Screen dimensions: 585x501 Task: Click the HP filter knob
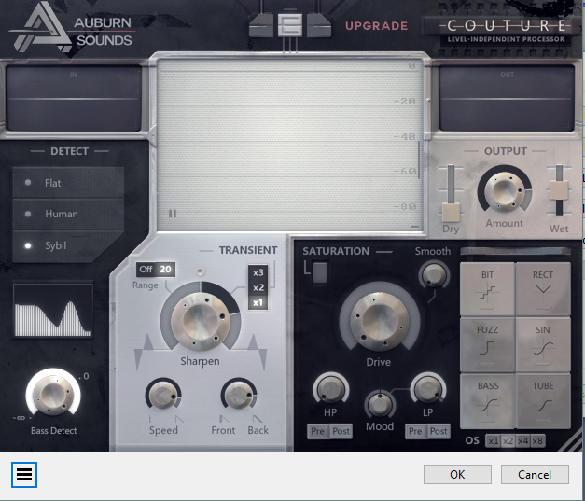coord(330,389)
